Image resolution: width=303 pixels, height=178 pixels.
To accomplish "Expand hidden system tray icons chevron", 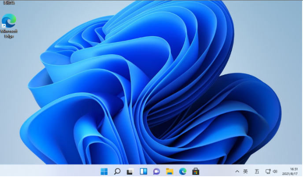I will (237, 171).
